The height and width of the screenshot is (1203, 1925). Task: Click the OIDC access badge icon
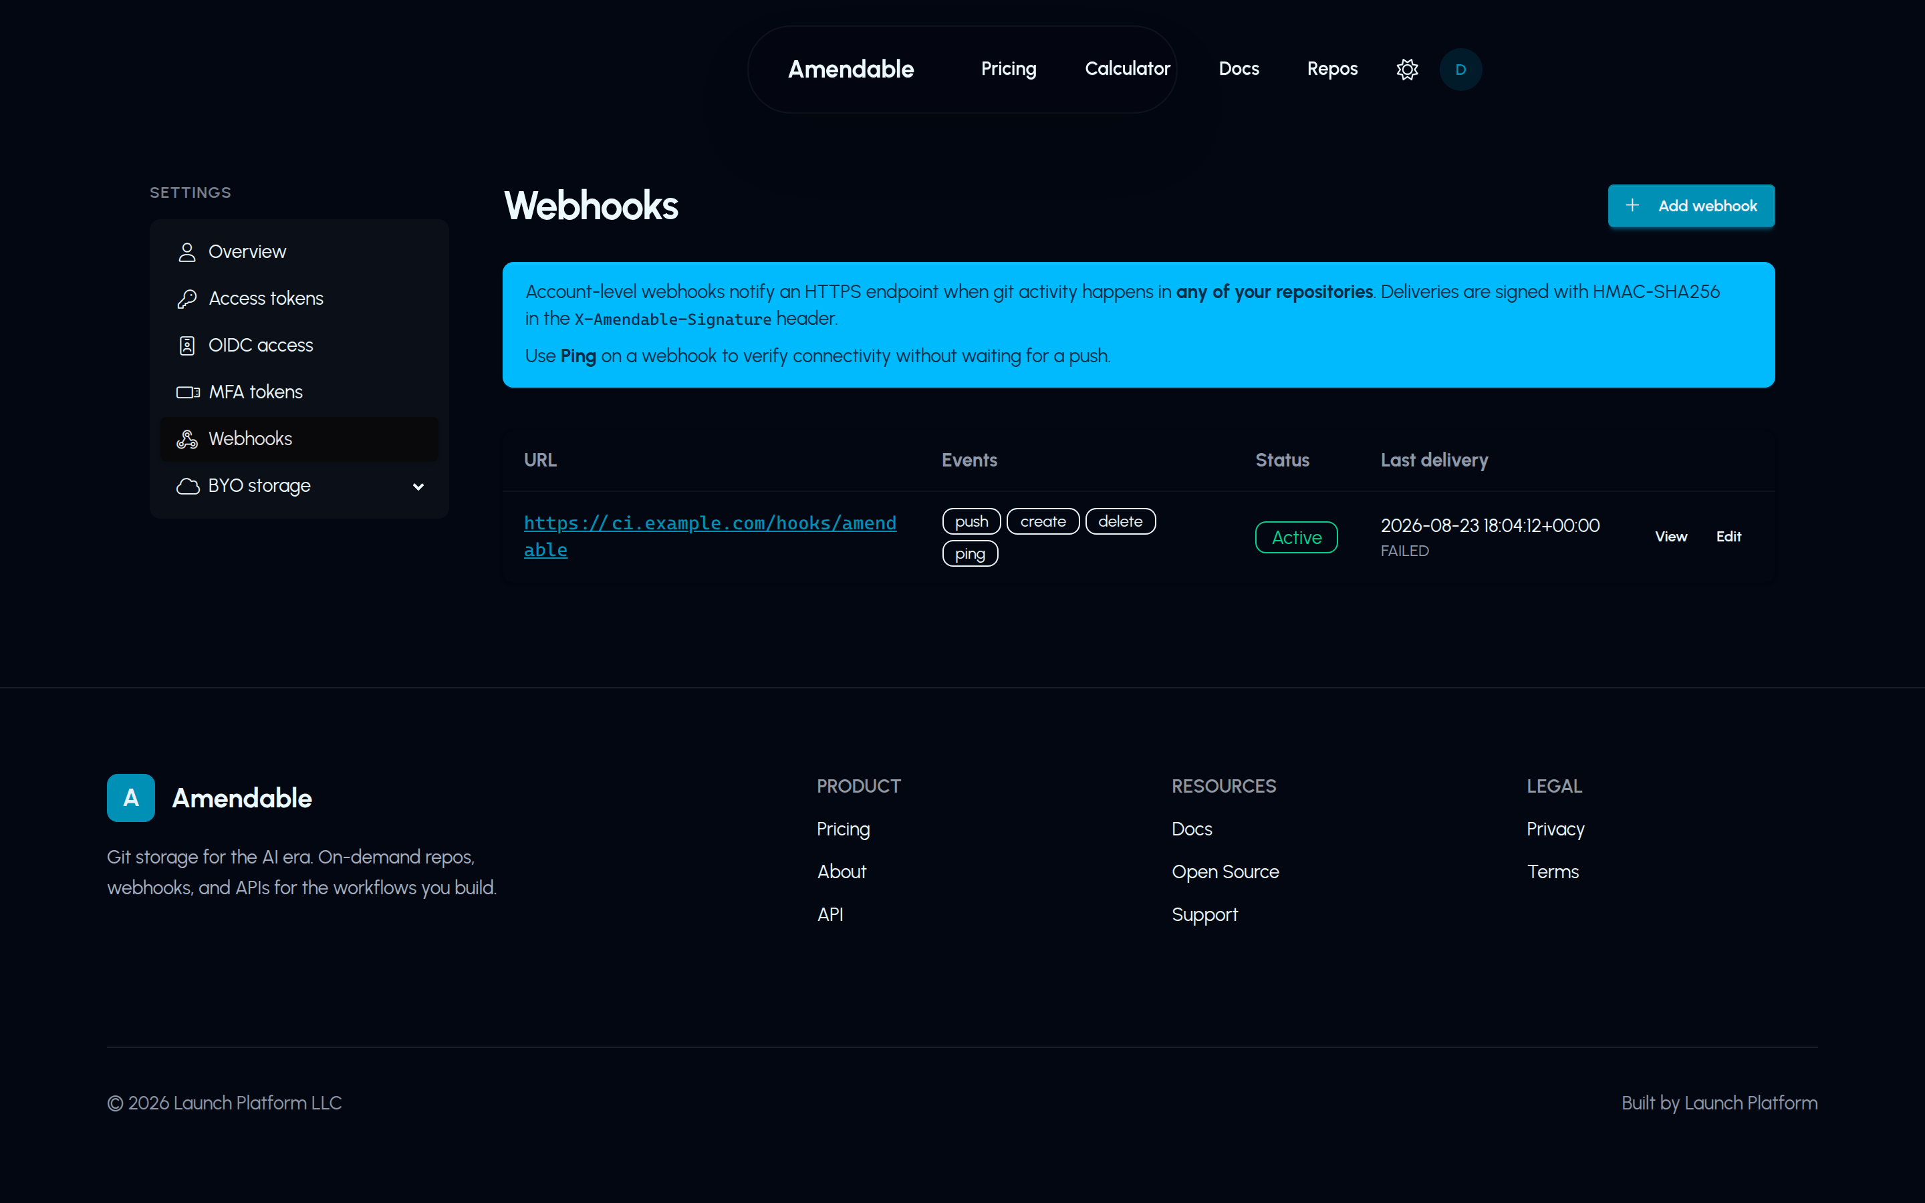(x=187, y=346)
